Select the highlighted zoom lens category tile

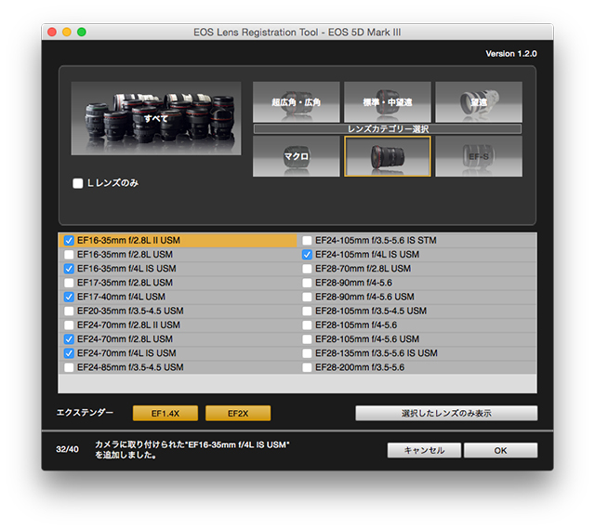388,156
